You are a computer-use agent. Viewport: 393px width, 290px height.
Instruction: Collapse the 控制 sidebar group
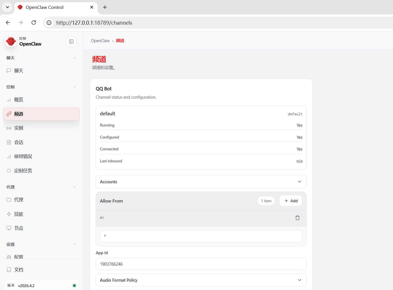pos(74,87)
